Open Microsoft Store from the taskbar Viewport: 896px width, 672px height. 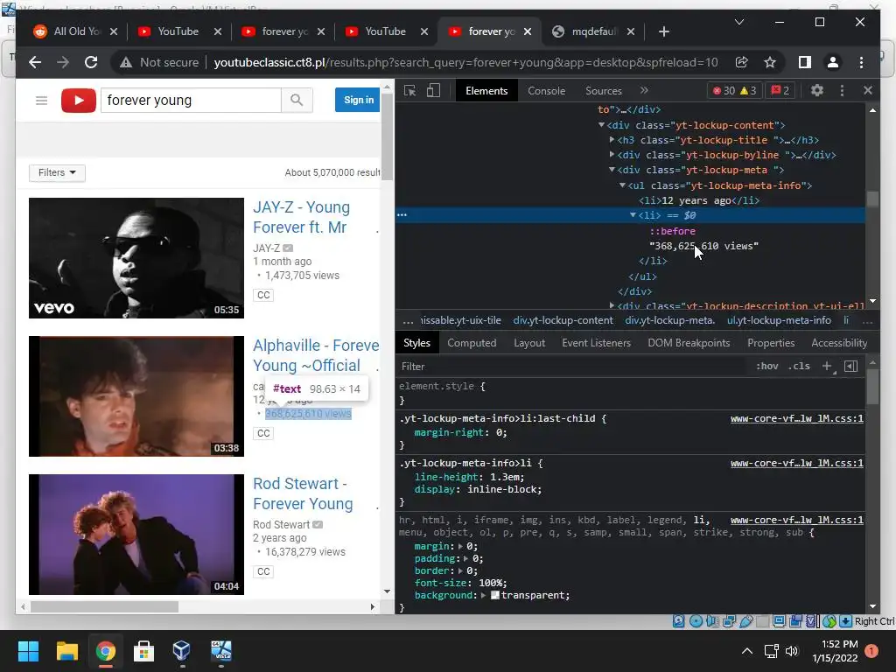click(x=143, y=651)
